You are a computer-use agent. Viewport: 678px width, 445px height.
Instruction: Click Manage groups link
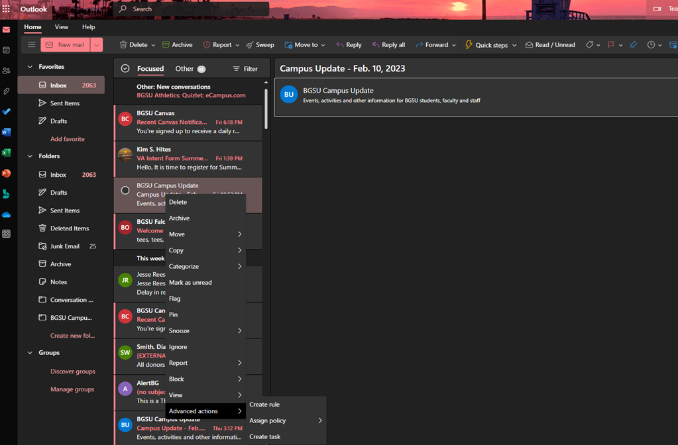click(72, 389)
